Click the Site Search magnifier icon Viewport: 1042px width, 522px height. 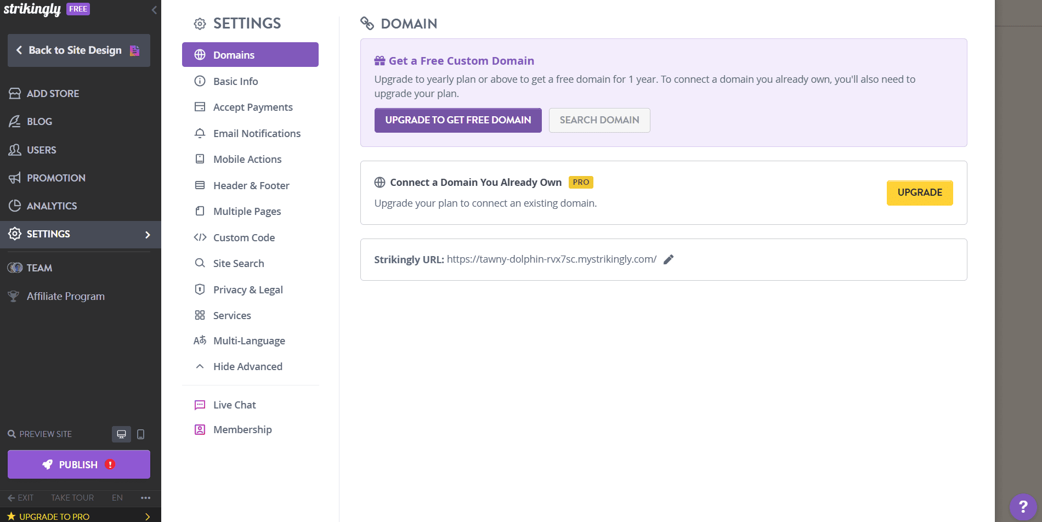click(200, 263)
